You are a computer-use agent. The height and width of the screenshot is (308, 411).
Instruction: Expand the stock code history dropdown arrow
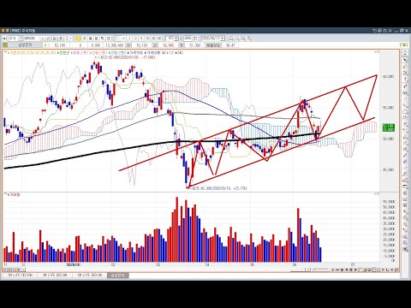coord(43,38)
